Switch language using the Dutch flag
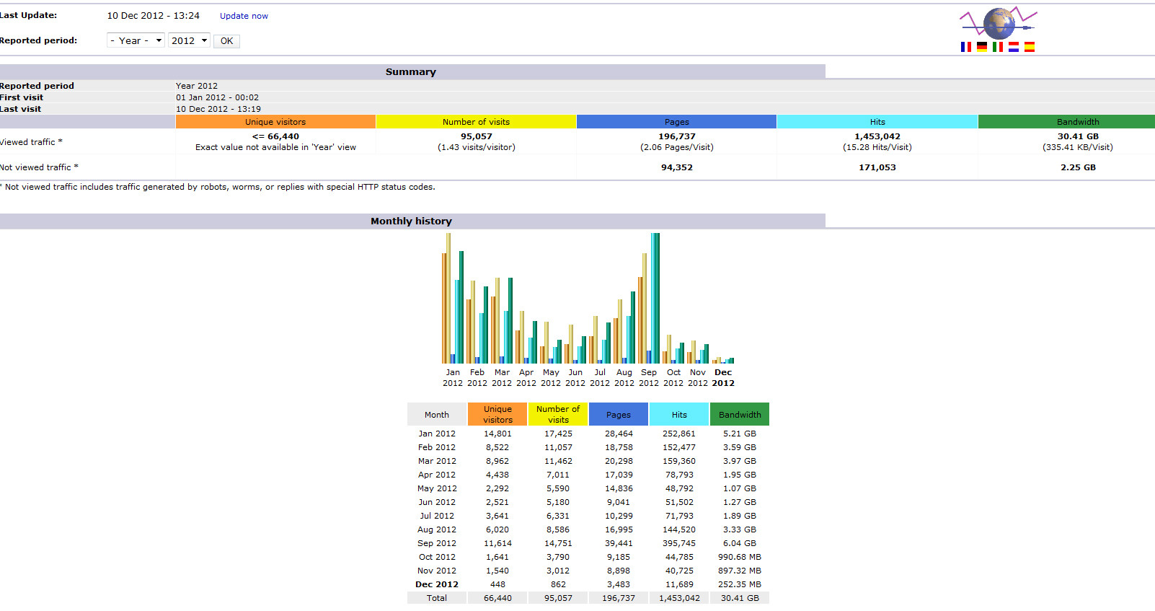The width and height of the screenshot is (1155, 611). 1014,47
